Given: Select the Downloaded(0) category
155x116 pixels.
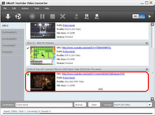Looking at the screenshot, I should click(x=12, y=39).
